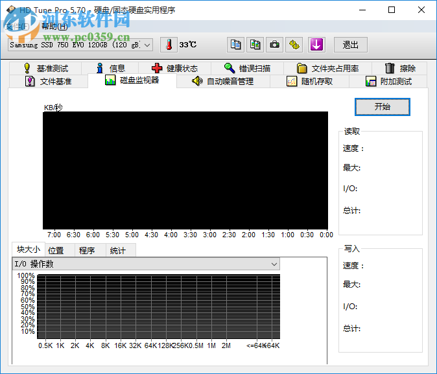This screenshot has width=437, height=374.
Task: Click the black KB/秒 monitoring graph
Action: [x=185, y=170]
